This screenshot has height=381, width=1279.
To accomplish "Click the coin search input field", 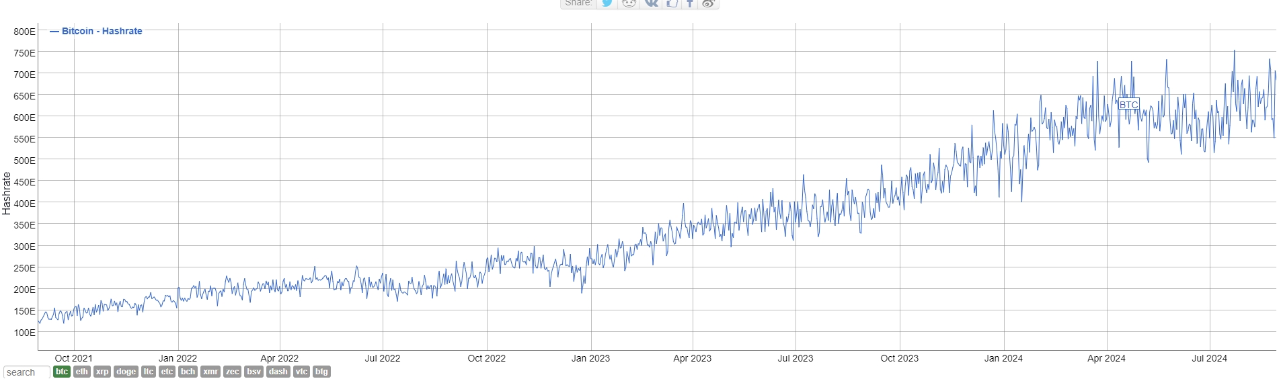I will pyautogui.click(x=26, y=372).
